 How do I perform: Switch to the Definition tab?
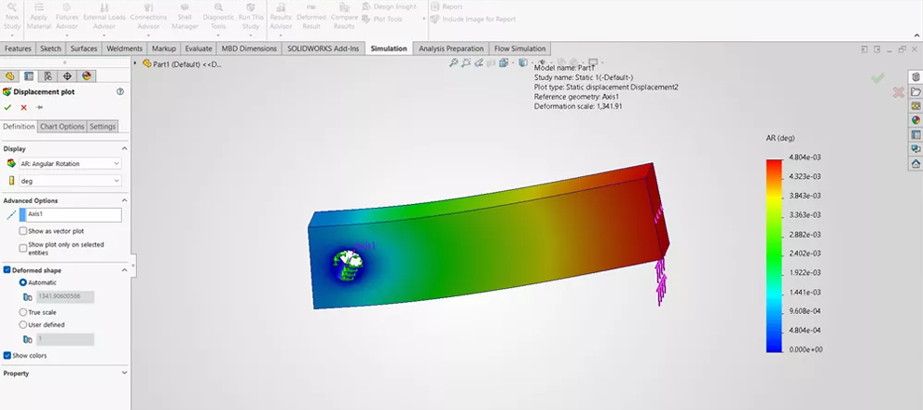(19, 127)
